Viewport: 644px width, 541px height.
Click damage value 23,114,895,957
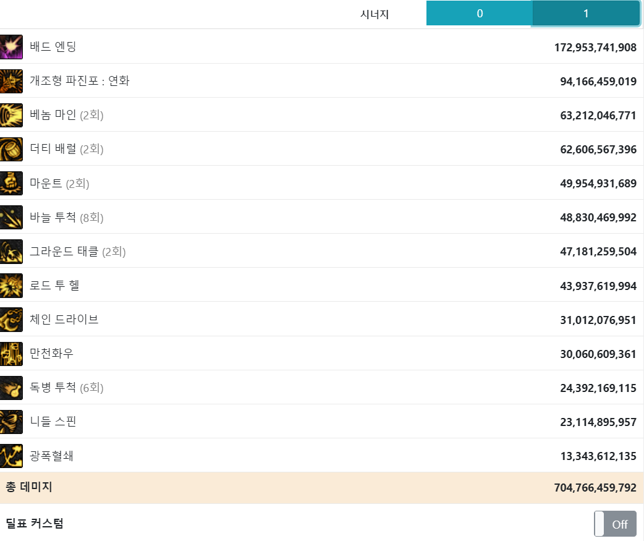point(598,423)
